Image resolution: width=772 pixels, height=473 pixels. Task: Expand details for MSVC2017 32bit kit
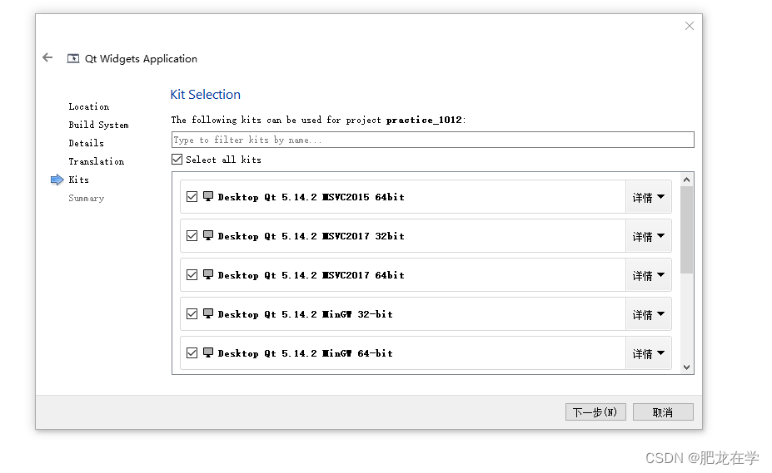click(649, 236)
